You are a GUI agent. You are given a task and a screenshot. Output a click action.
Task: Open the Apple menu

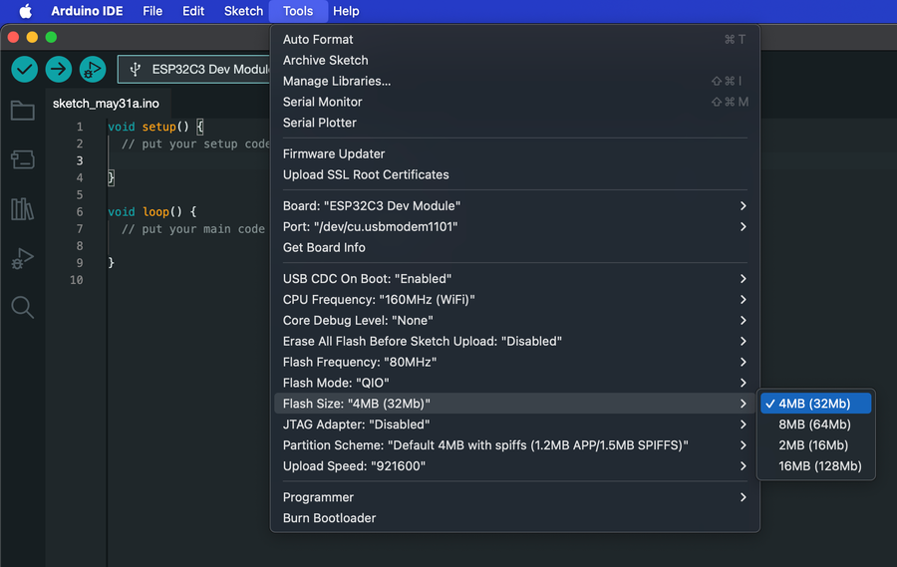click(x=26, y=11)
